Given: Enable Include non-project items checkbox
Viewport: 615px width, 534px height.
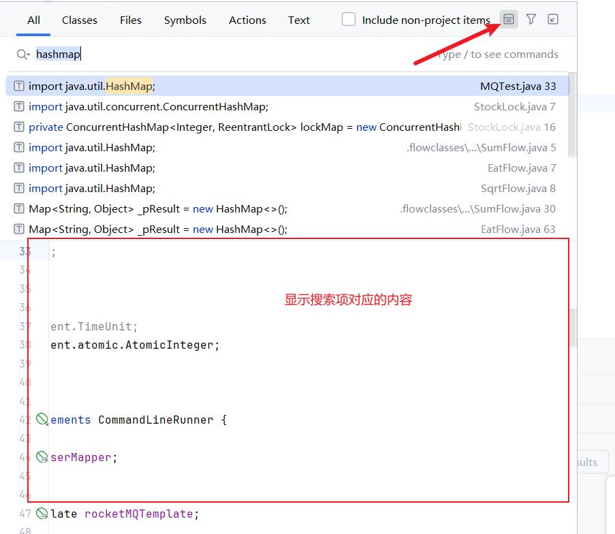Looking at the screenshot, I should [x=349, y=20].
